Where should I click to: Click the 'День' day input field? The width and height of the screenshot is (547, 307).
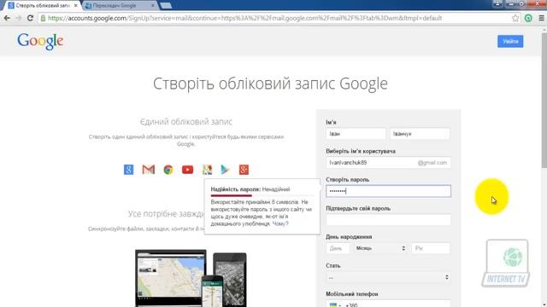click(338, 248)
